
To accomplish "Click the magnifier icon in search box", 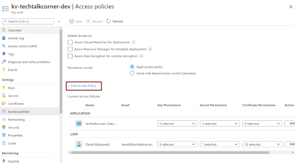I will (x=5, y=21).
